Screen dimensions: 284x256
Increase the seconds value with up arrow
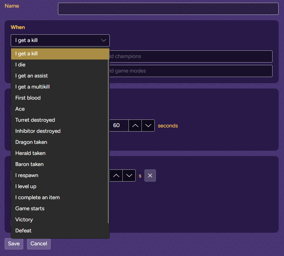click(x=135, y=126)
